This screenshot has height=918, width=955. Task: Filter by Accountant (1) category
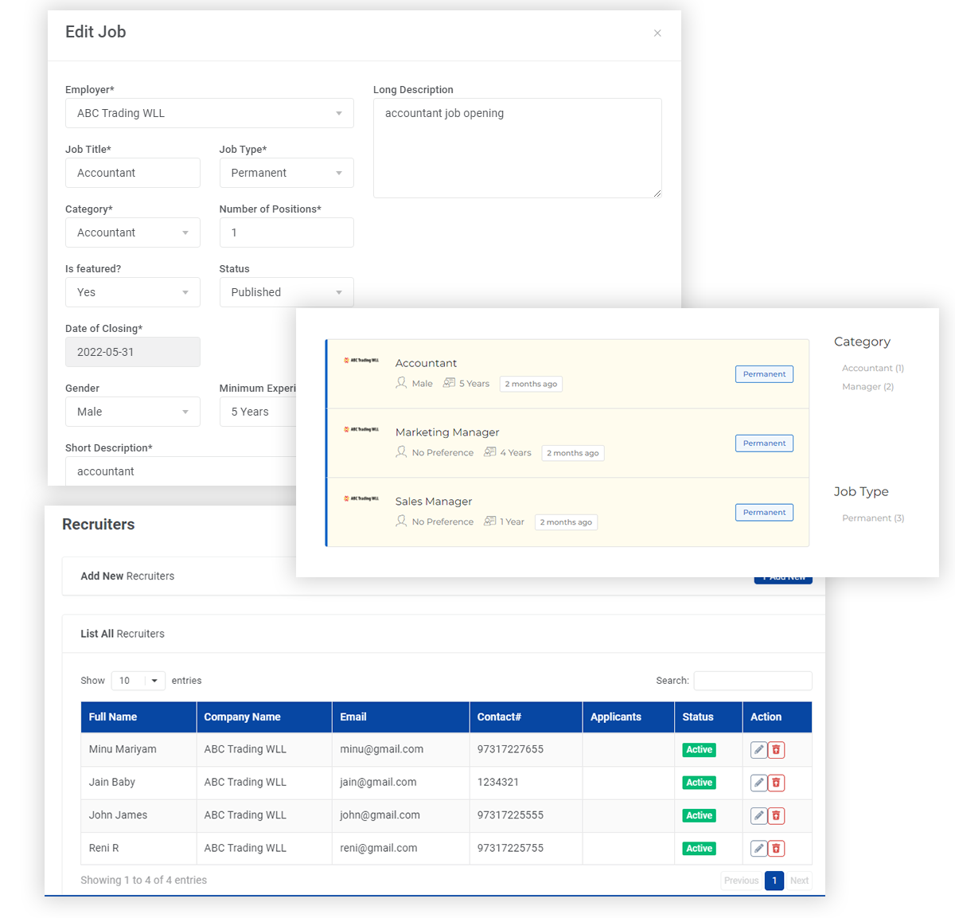tap(872, 369)
